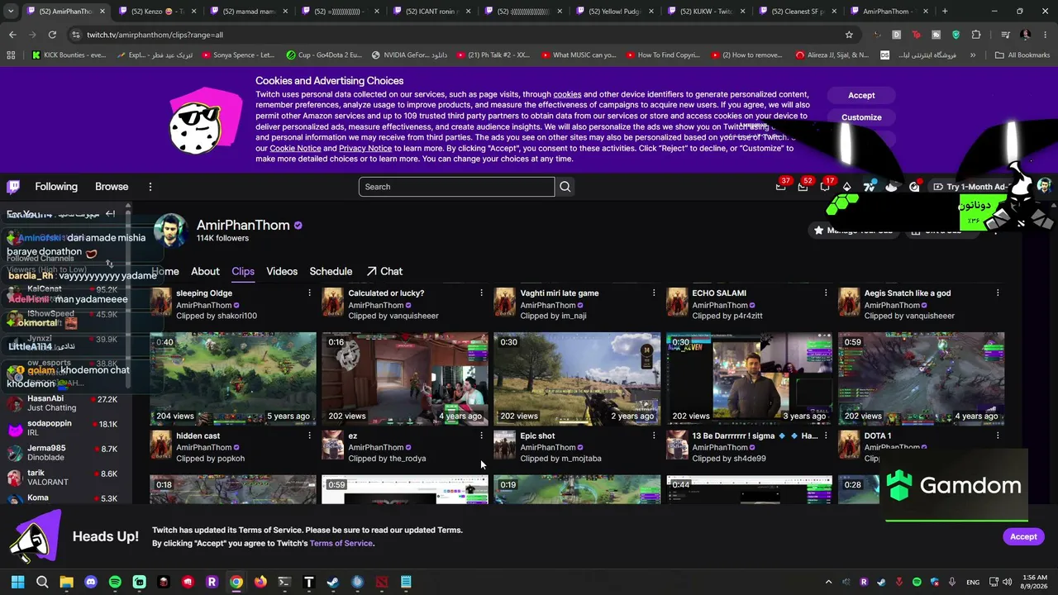Switch to the About tab

point(205,271)
